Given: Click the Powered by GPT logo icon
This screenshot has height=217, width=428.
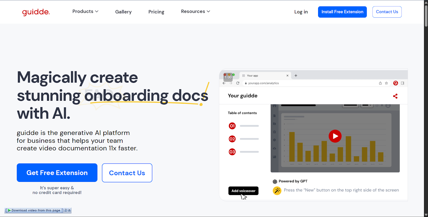Looking at the screenshot, I should click(275, 182).
